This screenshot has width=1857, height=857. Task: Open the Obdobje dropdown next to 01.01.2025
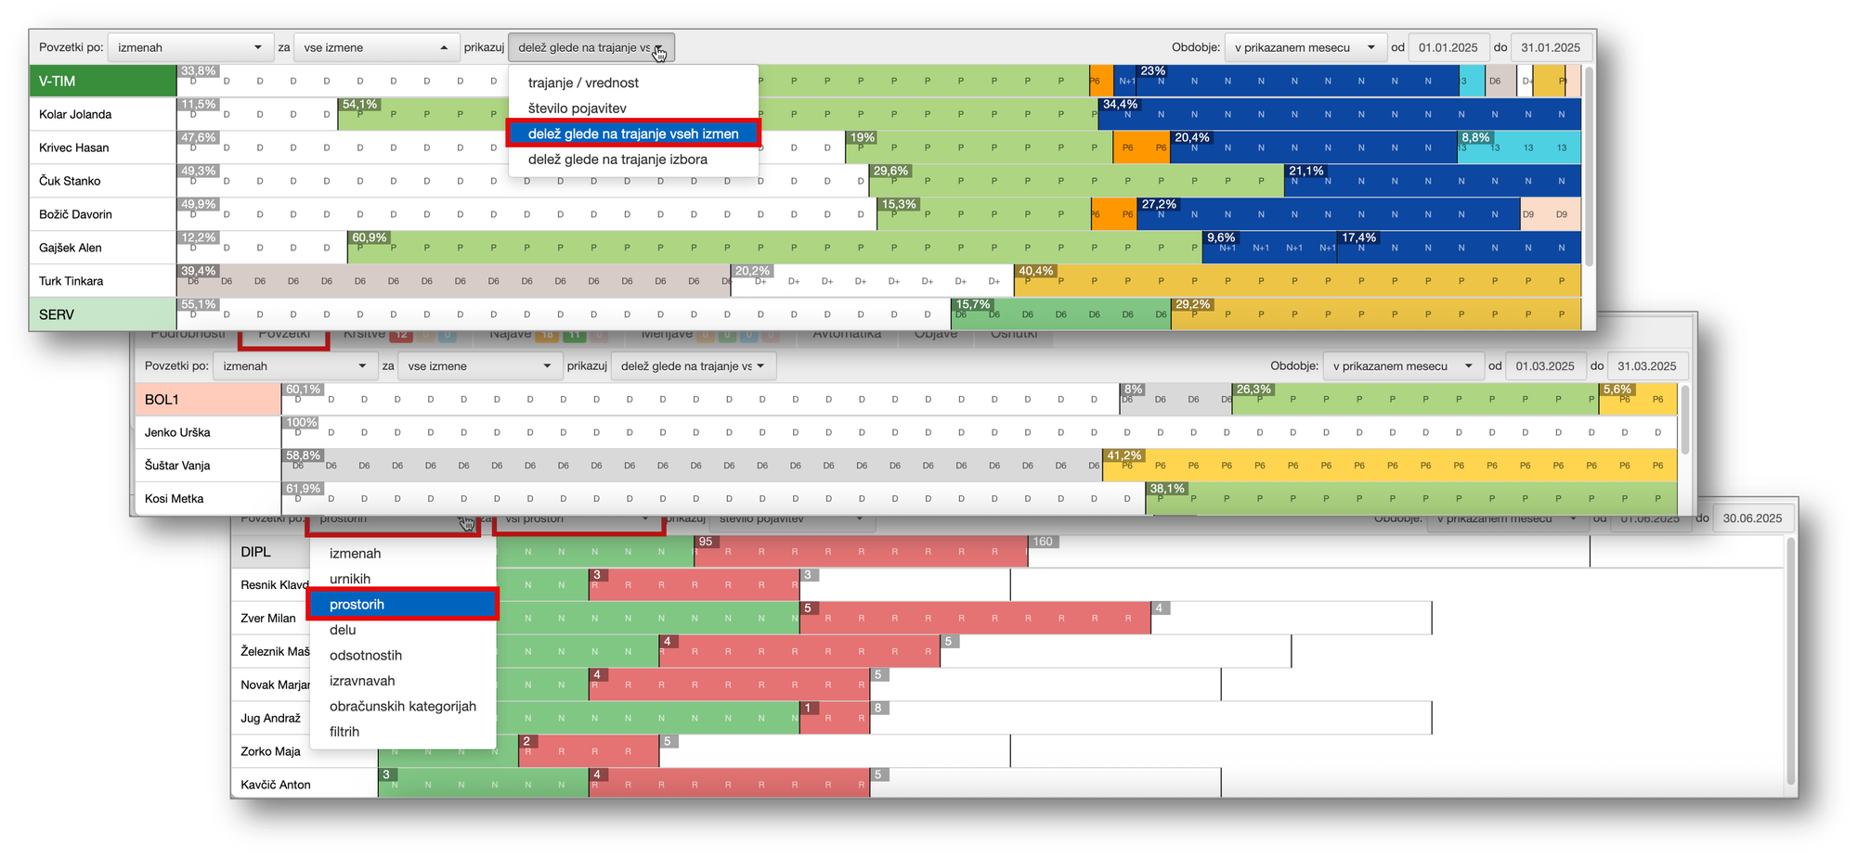1304,48
